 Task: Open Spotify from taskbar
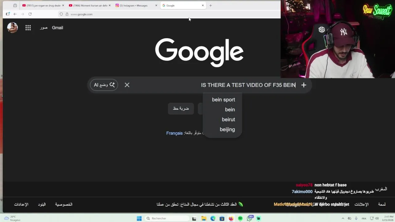240,219
